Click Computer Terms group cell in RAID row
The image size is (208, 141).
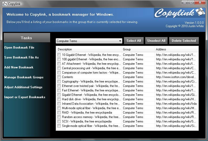(133, 113)
